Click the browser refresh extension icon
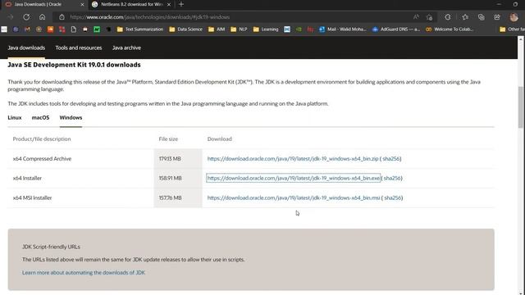Screen dimensions: 525x295 [x=448, y=17]
